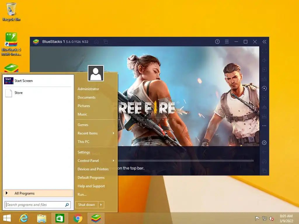Screen dimensions: 299x224
Task: Show more sidebar tools via three dots
Action: coord(264,126)
